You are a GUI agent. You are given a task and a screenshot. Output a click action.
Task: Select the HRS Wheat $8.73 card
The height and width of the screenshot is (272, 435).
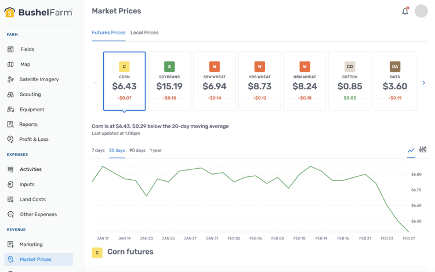pyautogui.click(x=260, y=81)
